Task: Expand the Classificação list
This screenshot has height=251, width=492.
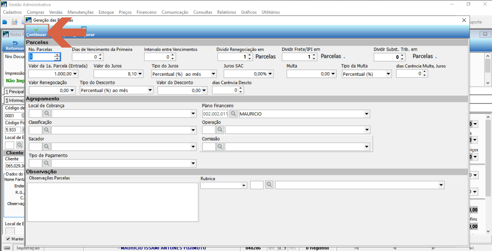Action: (193, 130)
